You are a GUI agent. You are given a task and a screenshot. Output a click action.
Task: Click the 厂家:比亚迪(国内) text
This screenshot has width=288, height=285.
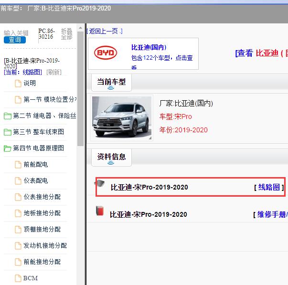[x=186, y=104]
